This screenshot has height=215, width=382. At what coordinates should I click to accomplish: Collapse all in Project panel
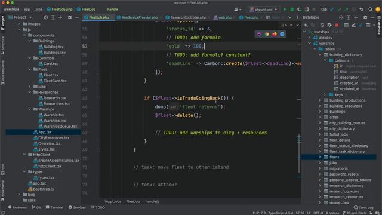tap(60, 17)
